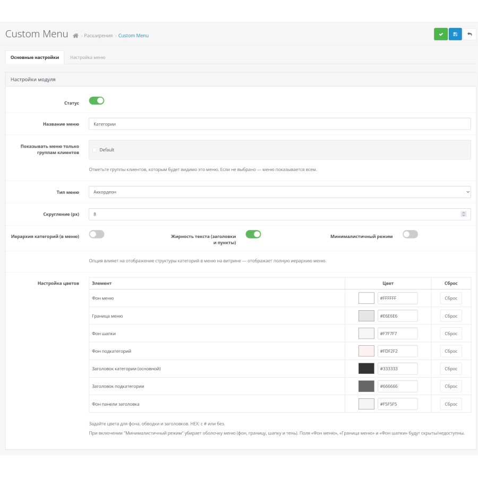Click the Тип меню label
478x478 pixels.
(x=67, y=192)
